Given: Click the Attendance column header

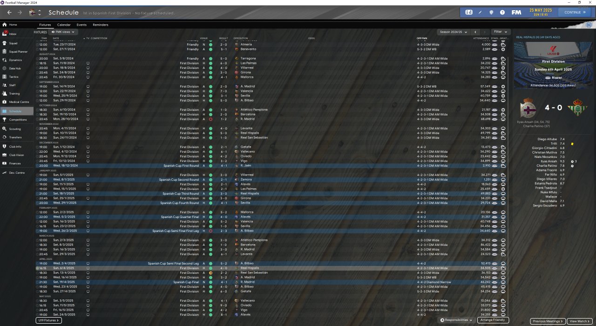Looking at the screenshot, I should coord(481,38).
